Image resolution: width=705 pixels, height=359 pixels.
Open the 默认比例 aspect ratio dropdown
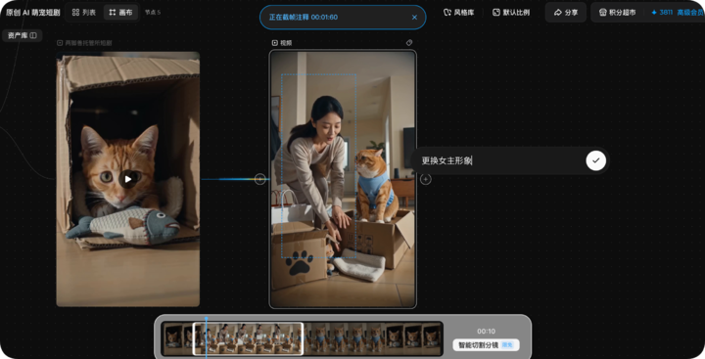tap(512, 12)
